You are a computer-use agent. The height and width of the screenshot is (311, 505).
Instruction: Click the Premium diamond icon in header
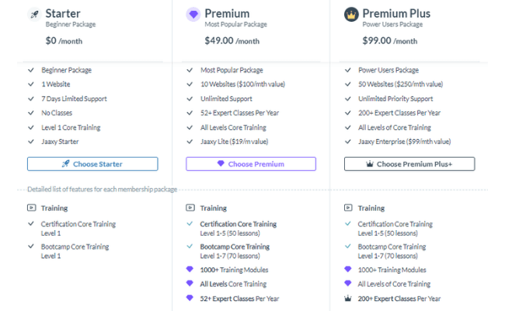click(193, 15)
